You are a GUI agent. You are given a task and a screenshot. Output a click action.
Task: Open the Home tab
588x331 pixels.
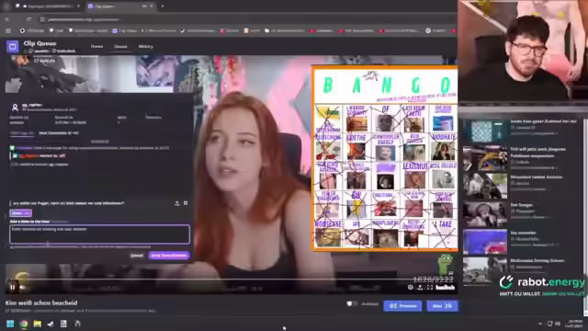96,47
